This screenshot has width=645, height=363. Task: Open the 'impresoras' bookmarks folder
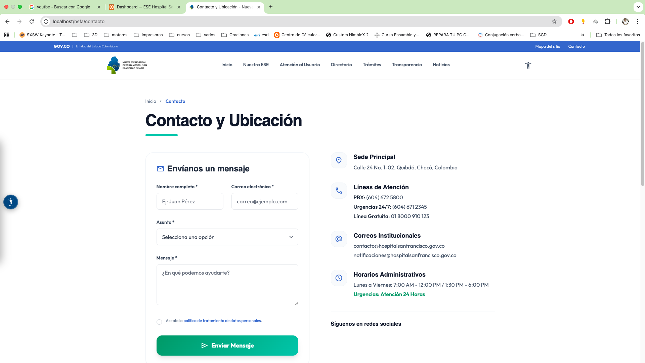tap(148, 35)
